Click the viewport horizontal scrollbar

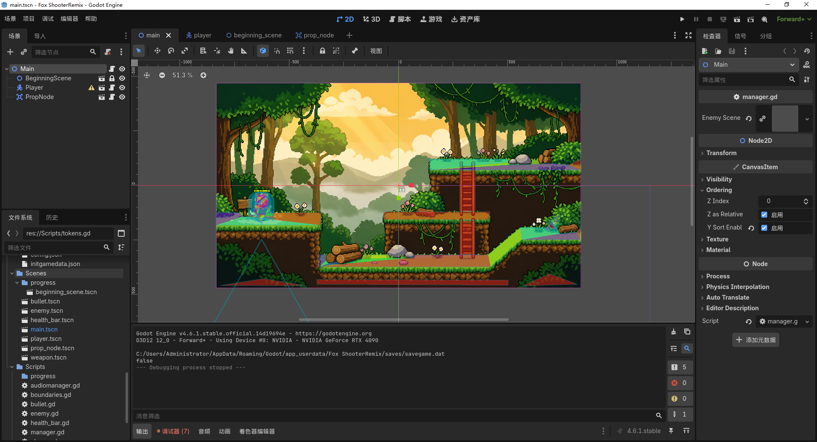coord(403,320)
